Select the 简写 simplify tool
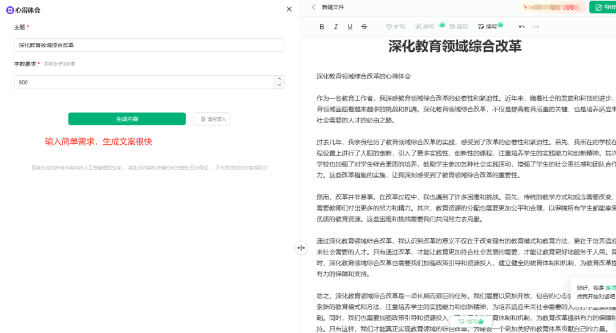616x333 pixels. 458,26
